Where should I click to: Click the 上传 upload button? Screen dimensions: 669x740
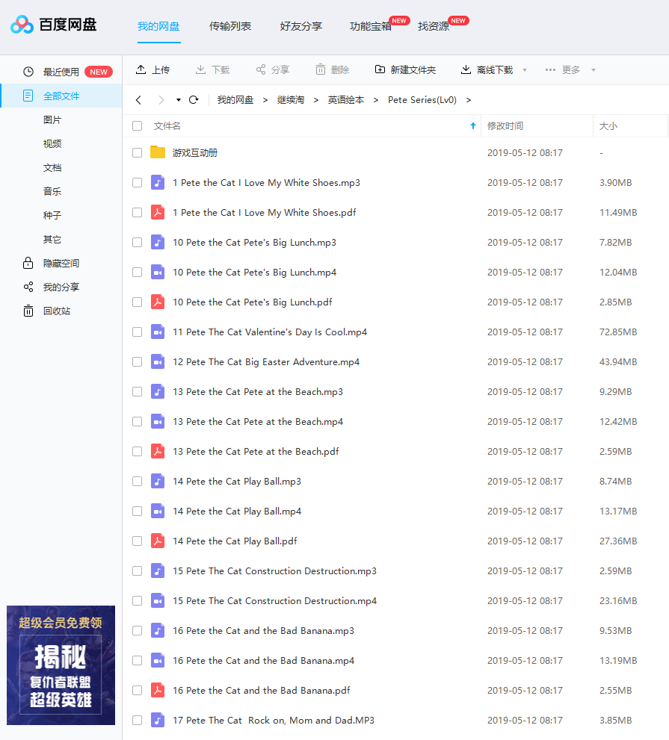152,69
